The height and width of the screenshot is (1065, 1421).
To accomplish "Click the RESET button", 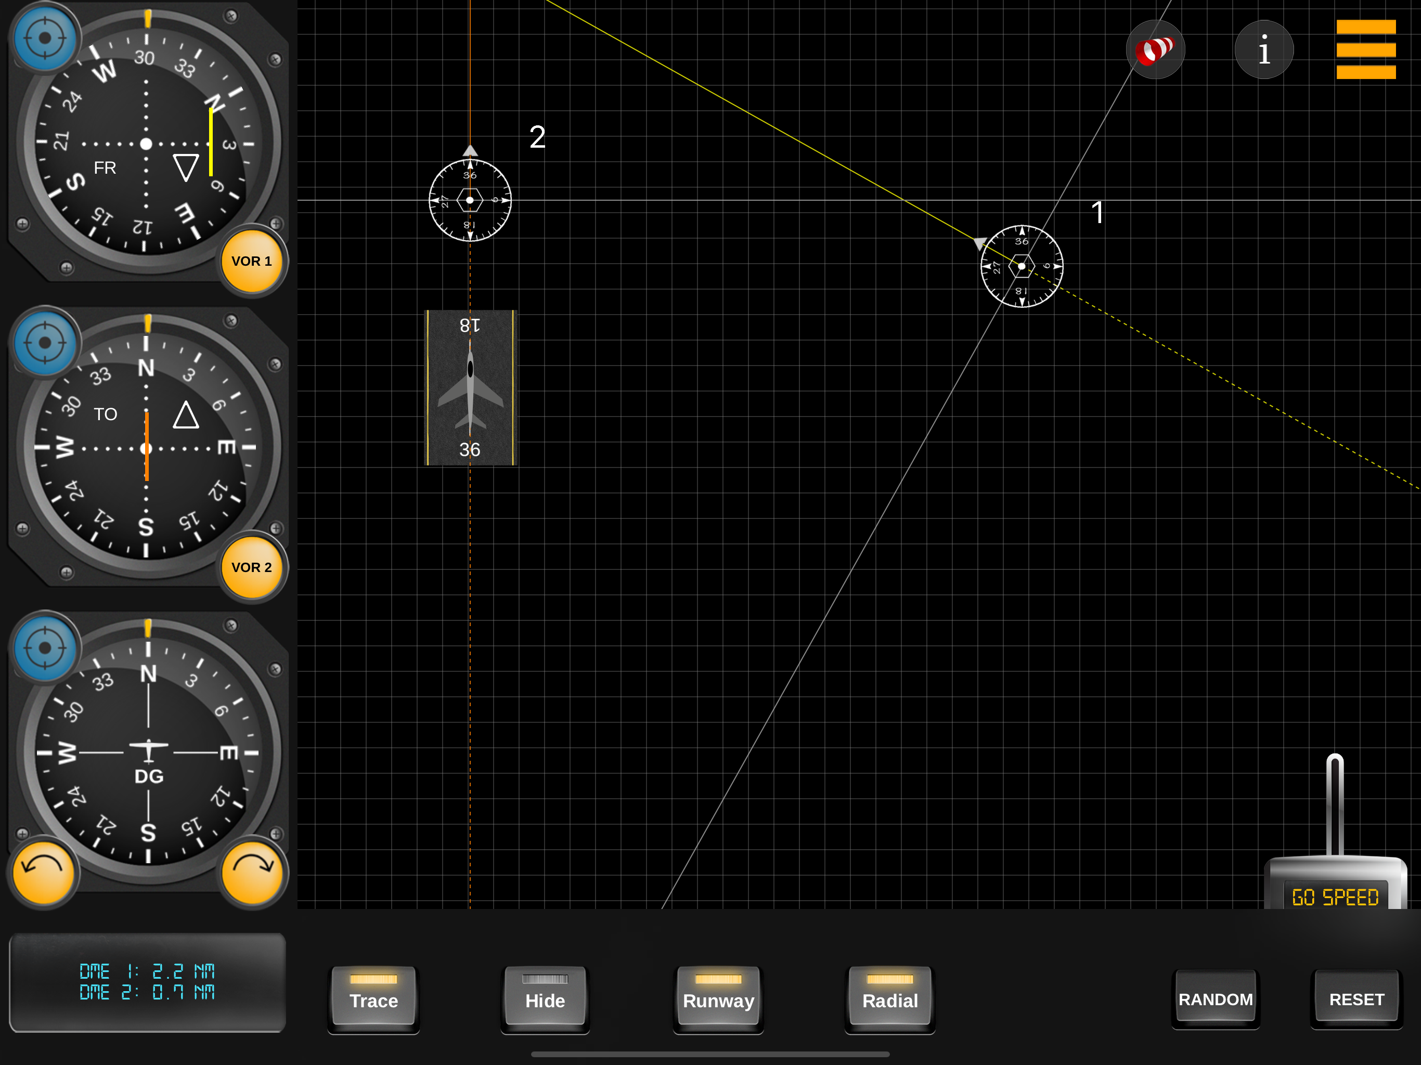I will 1356,999.
